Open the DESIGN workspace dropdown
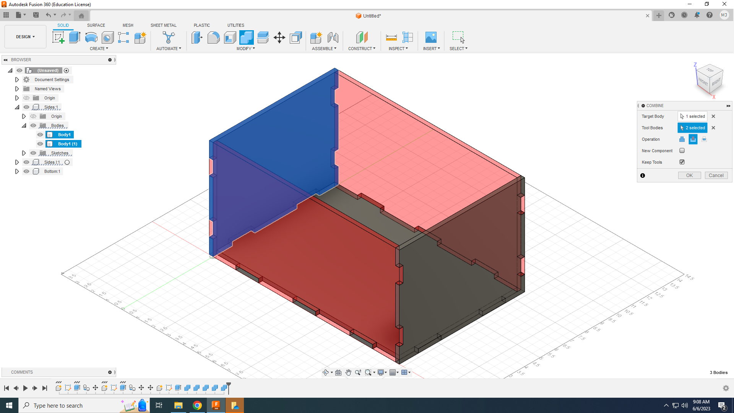Viewport: 734px width, 413px height. [x=25, y=37]
